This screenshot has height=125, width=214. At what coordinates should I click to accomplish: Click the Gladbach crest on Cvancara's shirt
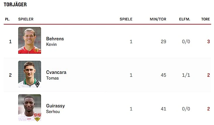(37, 84)
